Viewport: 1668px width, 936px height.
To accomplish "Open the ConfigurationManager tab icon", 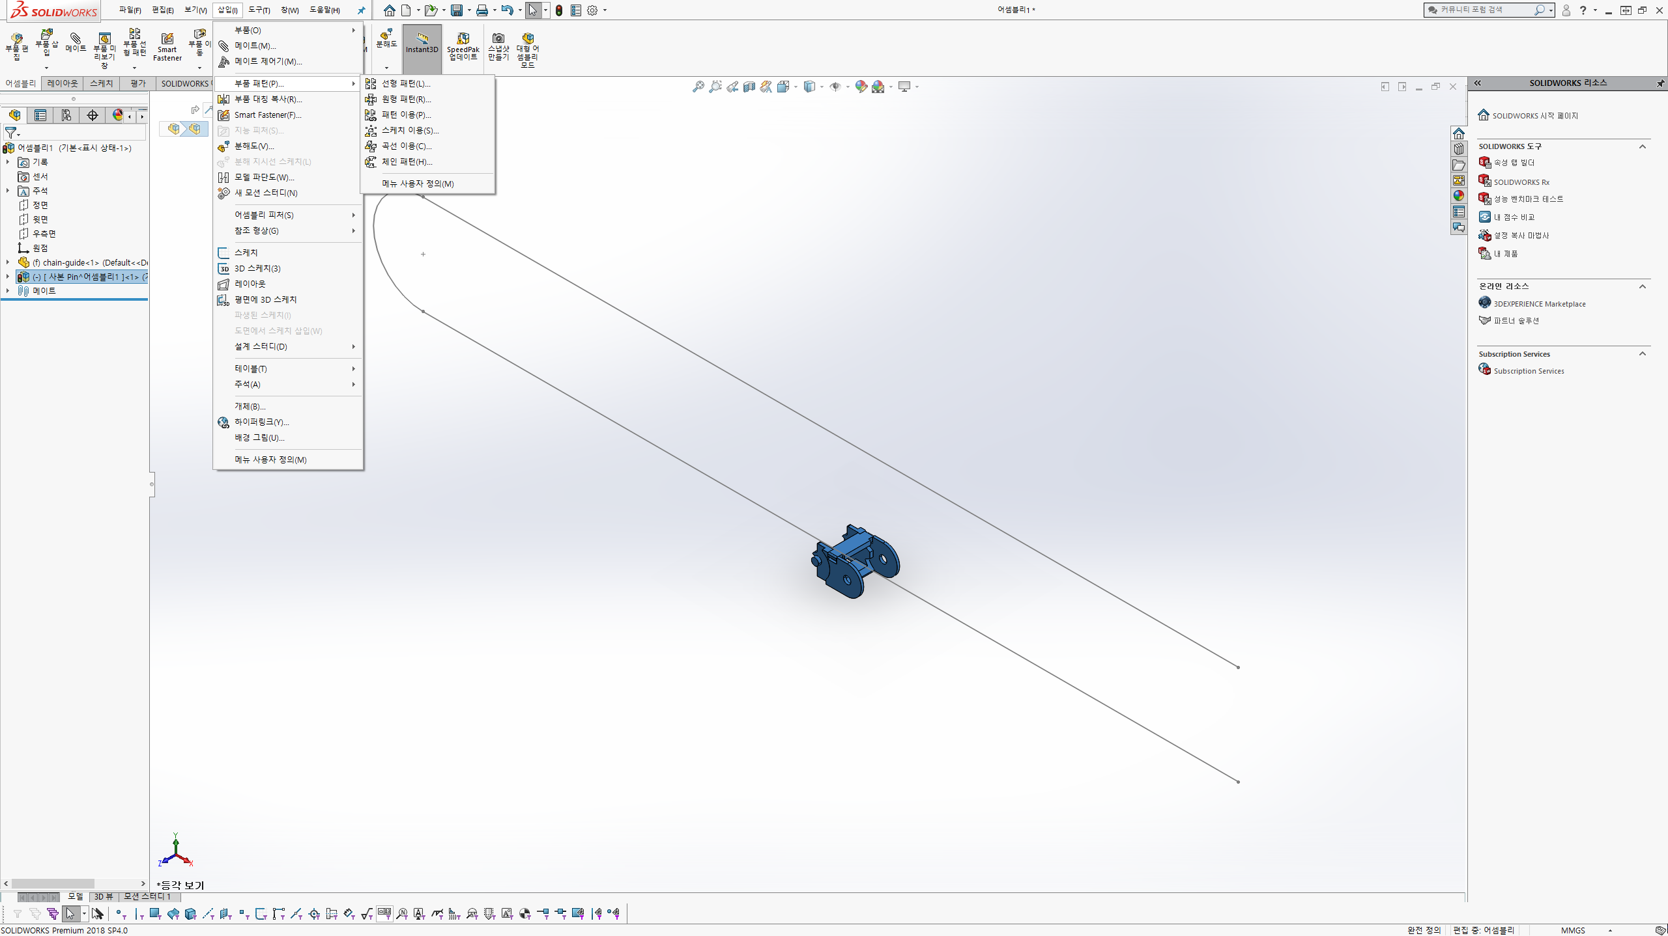I will [66, 115].
